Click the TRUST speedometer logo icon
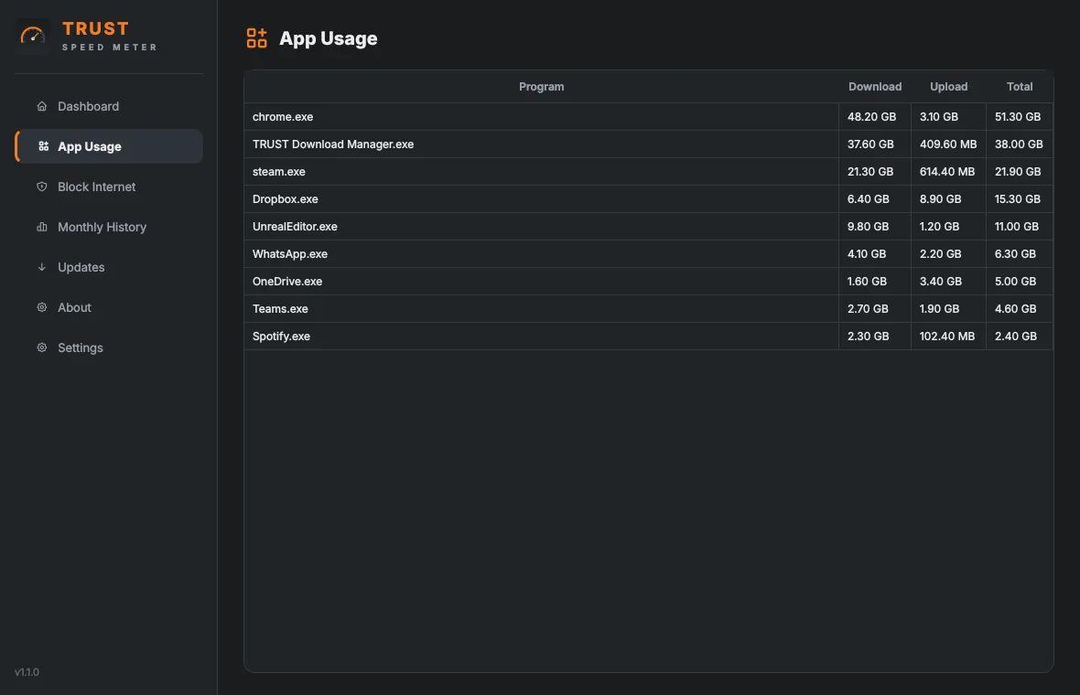 tap(32, 35)
